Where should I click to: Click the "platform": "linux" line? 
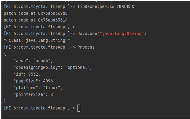[x=38, y=88]
